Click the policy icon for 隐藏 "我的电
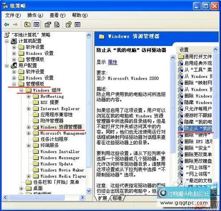The height and width of the screenshot is (211, 221). click(x=180, y=122)
